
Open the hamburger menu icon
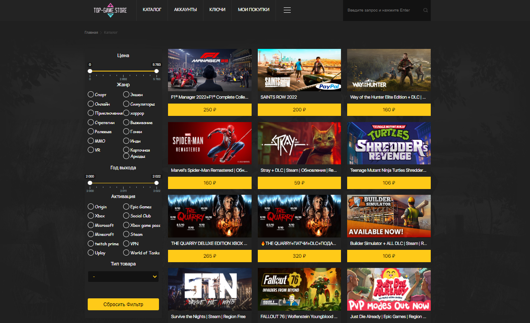(287, 10)
